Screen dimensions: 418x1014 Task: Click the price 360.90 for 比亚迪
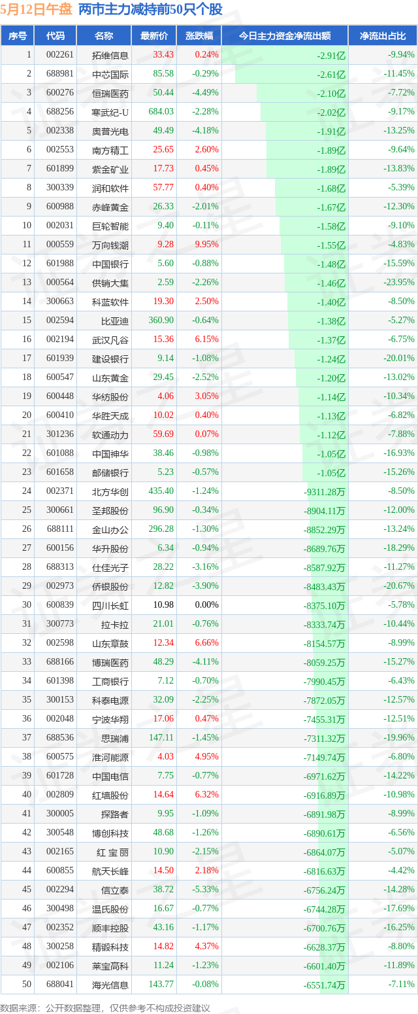[x=161, y=321]
